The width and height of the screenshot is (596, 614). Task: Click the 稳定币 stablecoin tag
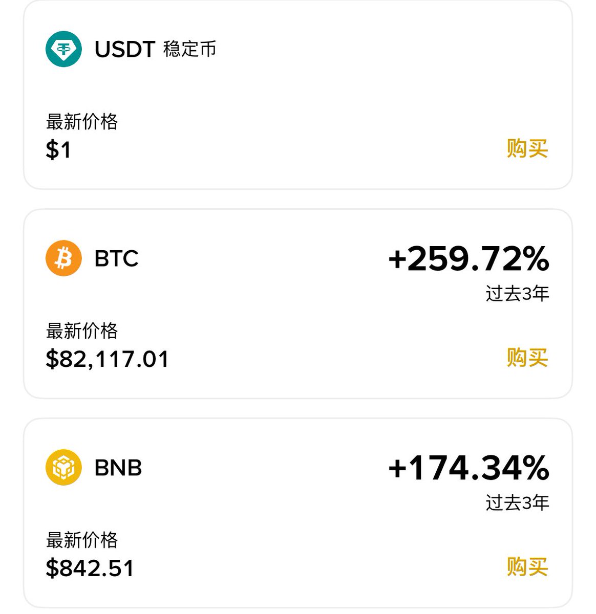pos(190,50)
